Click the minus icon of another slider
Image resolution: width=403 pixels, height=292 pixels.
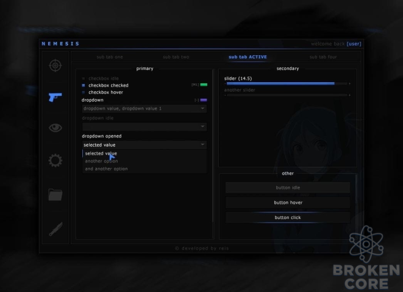tap(225, 95)
